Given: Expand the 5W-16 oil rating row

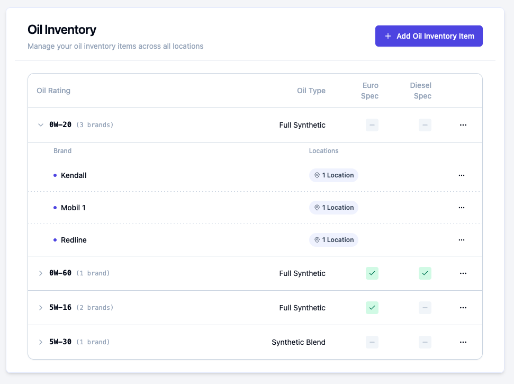Looking at the screenshot, I should pyautogui.click(x=41, y=308).
